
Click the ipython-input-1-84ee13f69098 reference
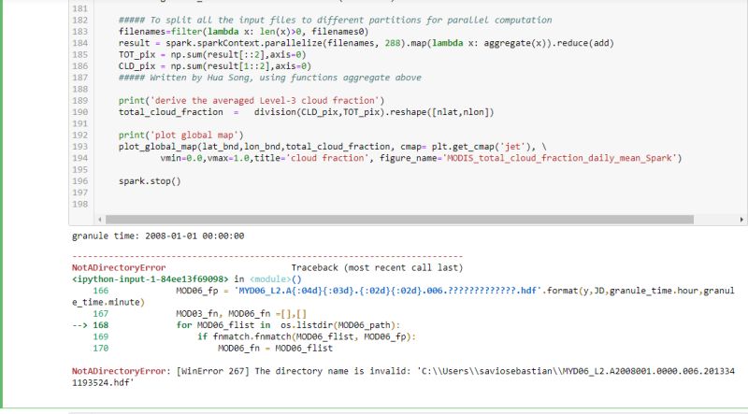pyautogui.click(x=151, y=279)
